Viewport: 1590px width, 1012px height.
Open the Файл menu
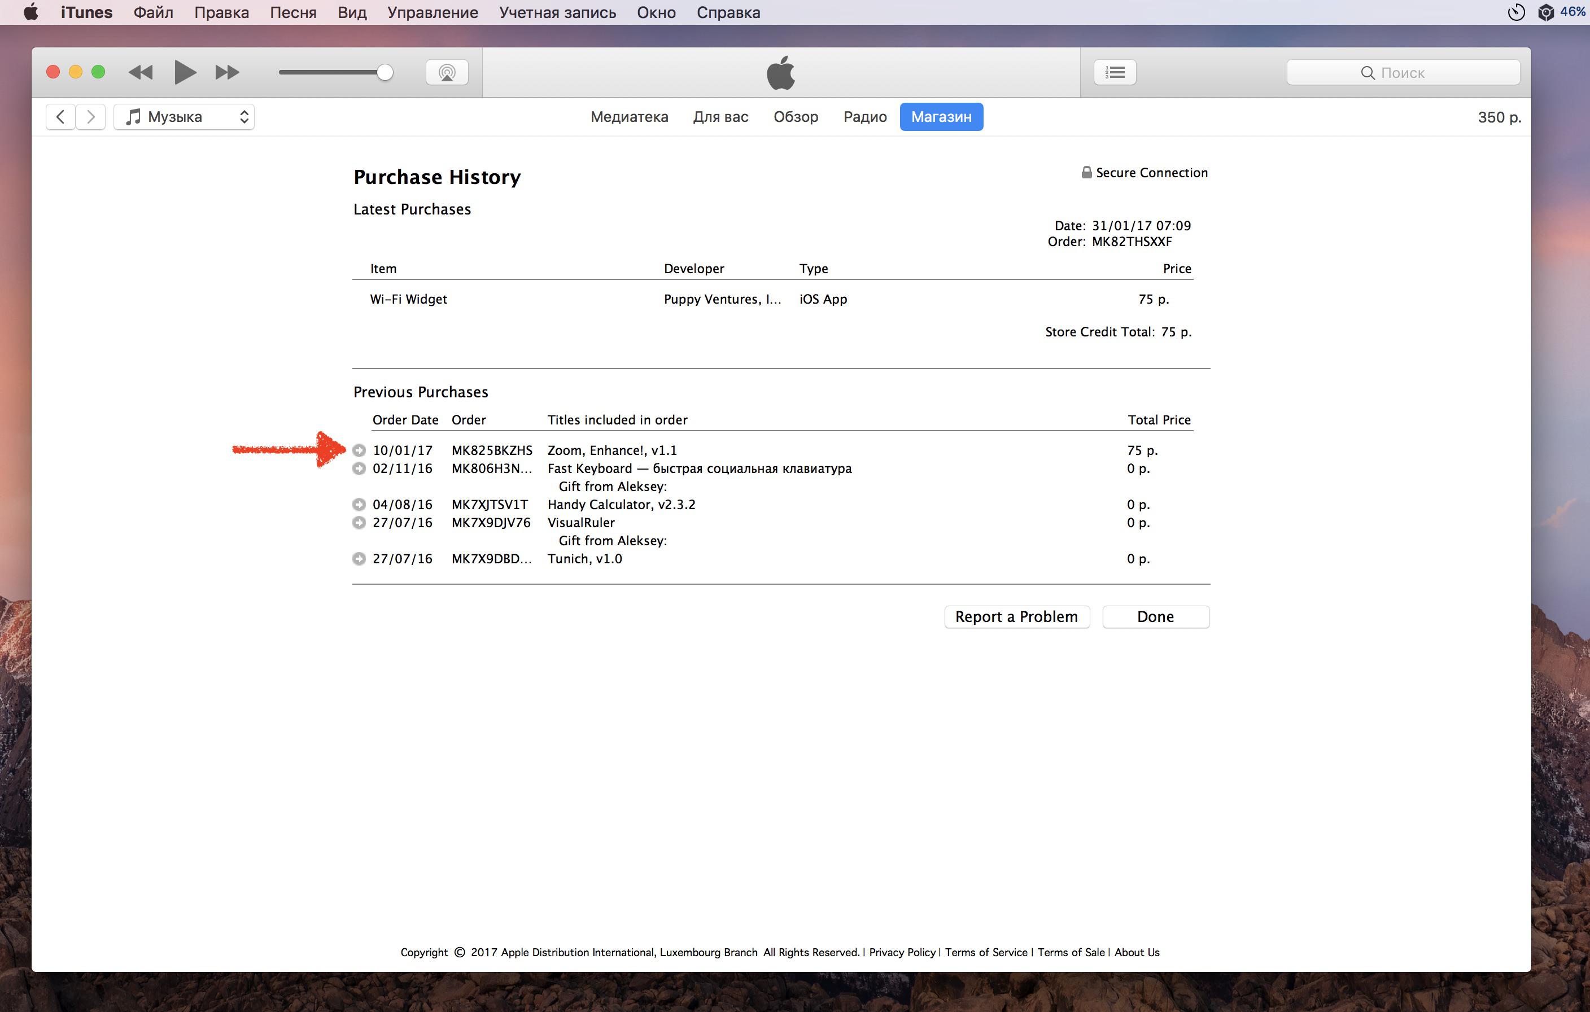point(153,12)
